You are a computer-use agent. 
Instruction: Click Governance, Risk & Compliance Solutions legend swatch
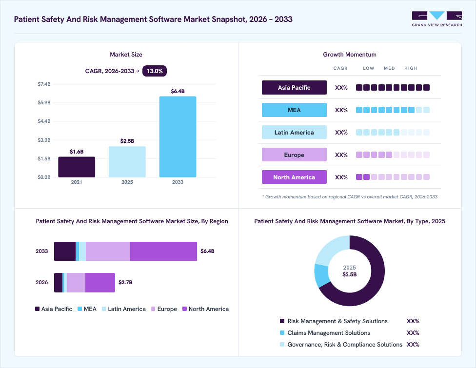click(x=282, y=344)
